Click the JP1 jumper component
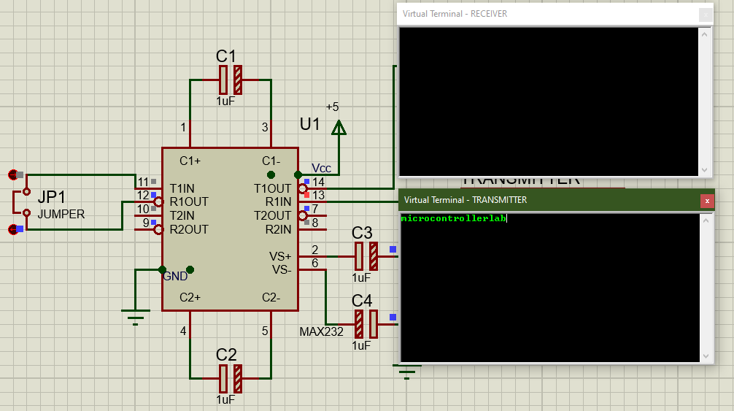 click(x=26, y=213)
